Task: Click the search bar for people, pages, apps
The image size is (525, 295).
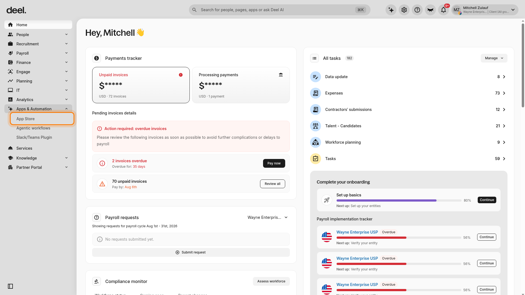Action: (x=279, y=10)
